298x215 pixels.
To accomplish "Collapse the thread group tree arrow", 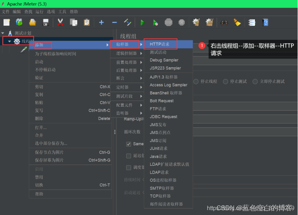I will 9,41.
